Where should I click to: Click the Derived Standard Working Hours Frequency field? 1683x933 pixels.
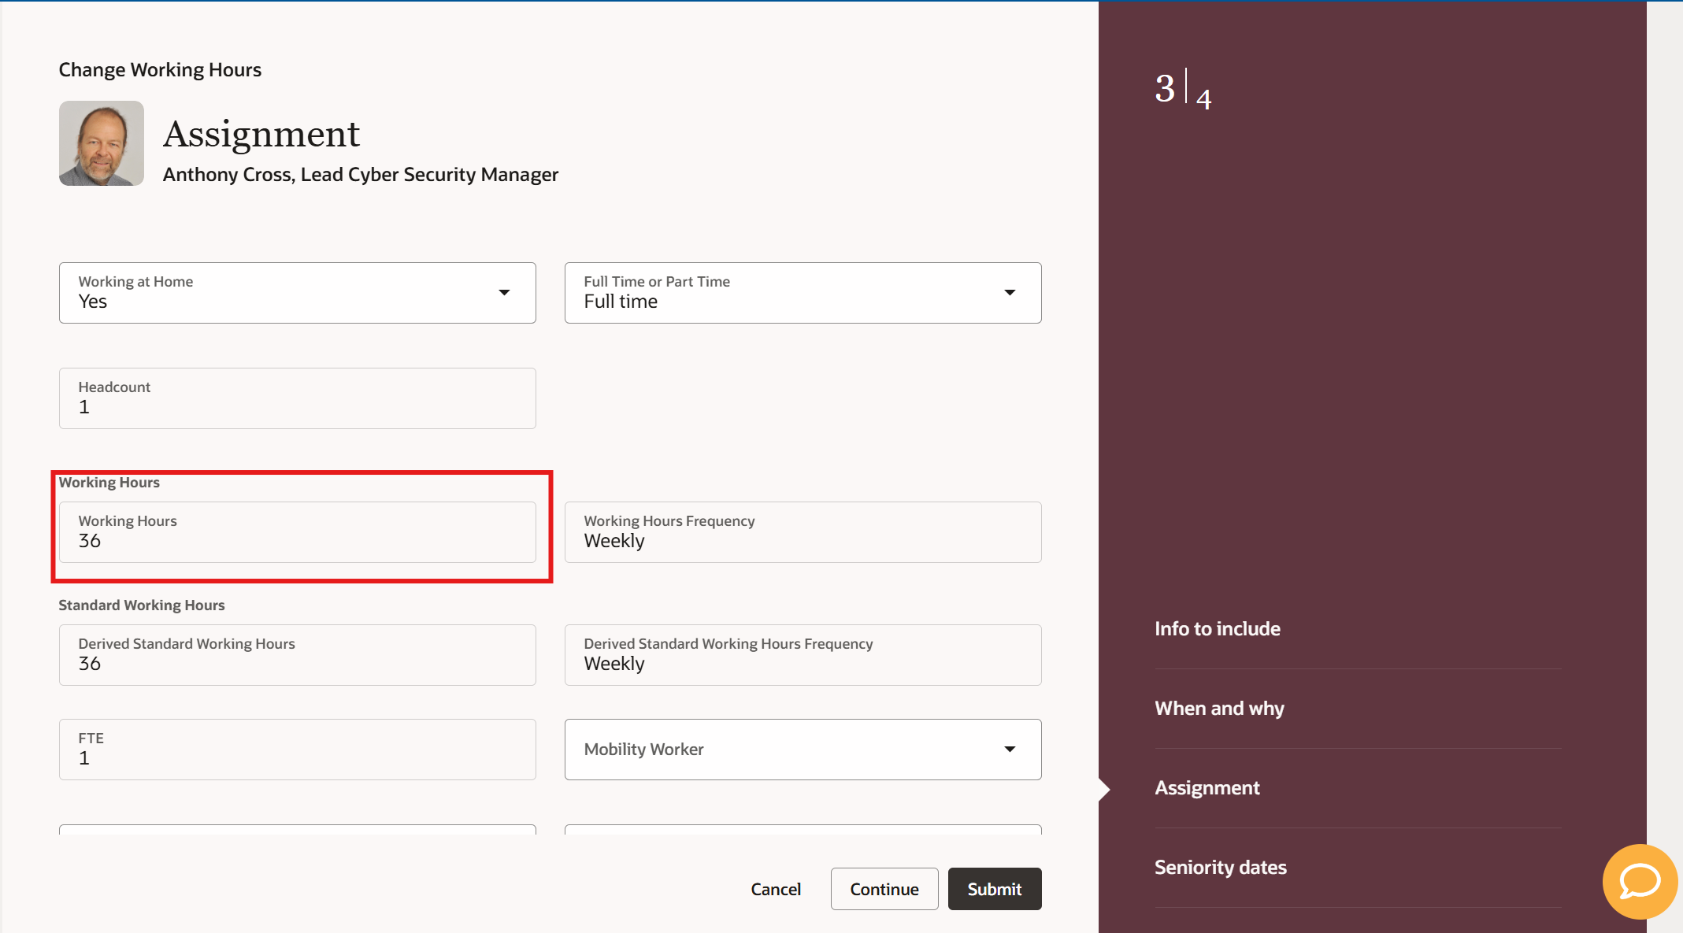(802, 655)
